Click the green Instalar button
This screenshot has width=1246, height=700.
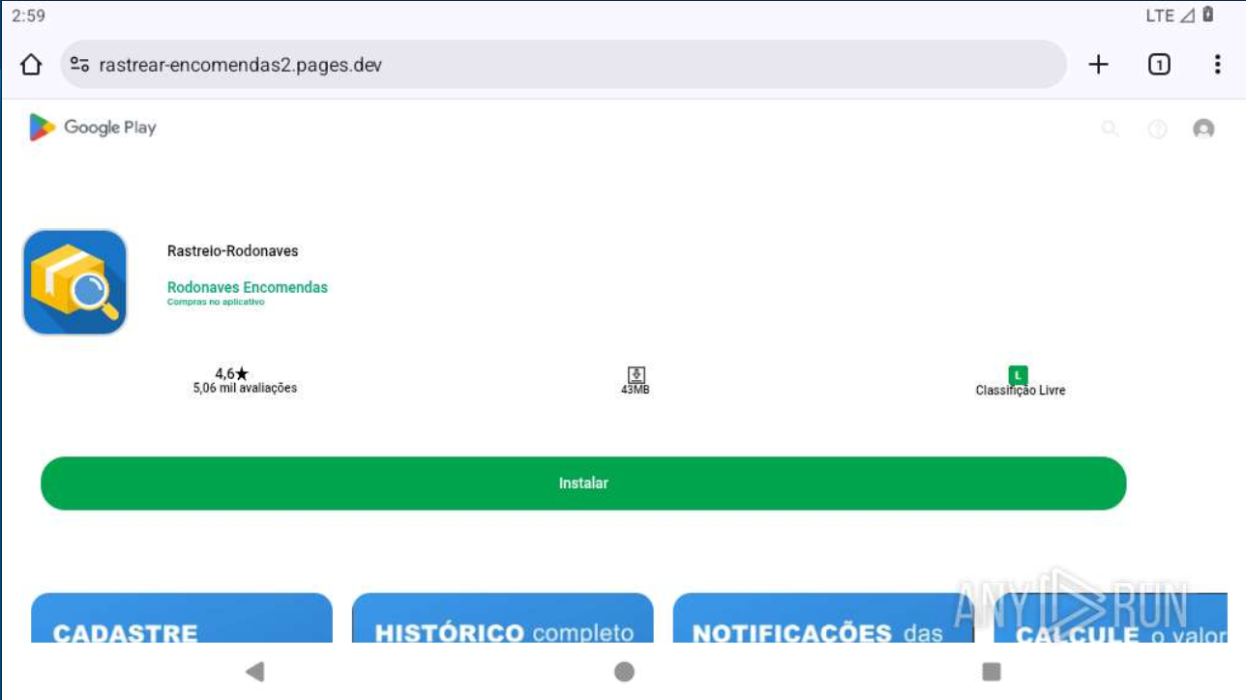pyautogui.click(x=583, y=483)
